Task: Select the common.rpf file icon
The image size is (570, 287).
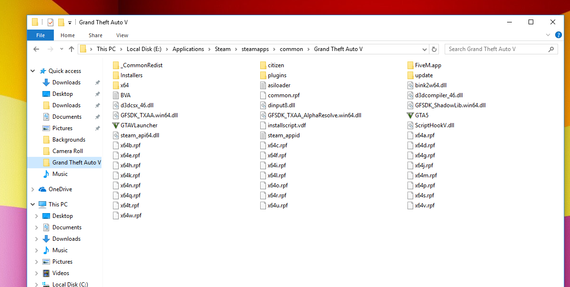Action: 263,95
